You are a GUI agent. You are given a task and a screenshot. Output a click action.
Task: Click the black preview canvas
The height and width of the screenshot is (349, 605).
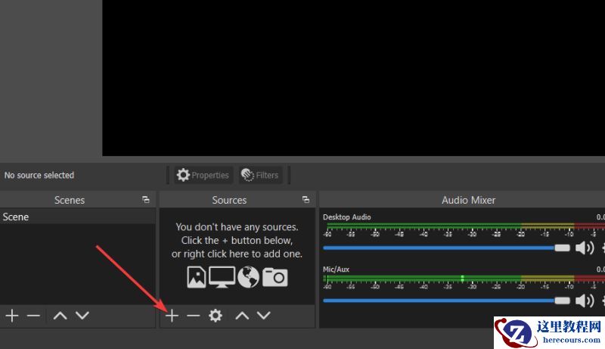pyautogui.click(x=353, y=78)
